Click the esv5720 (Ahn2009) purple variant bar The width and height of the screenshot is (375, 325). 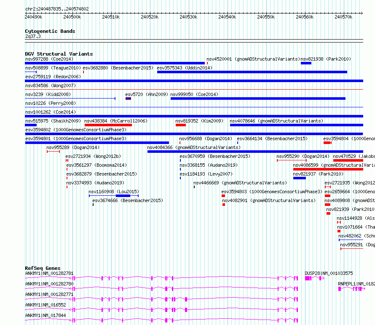click(128, 99)
